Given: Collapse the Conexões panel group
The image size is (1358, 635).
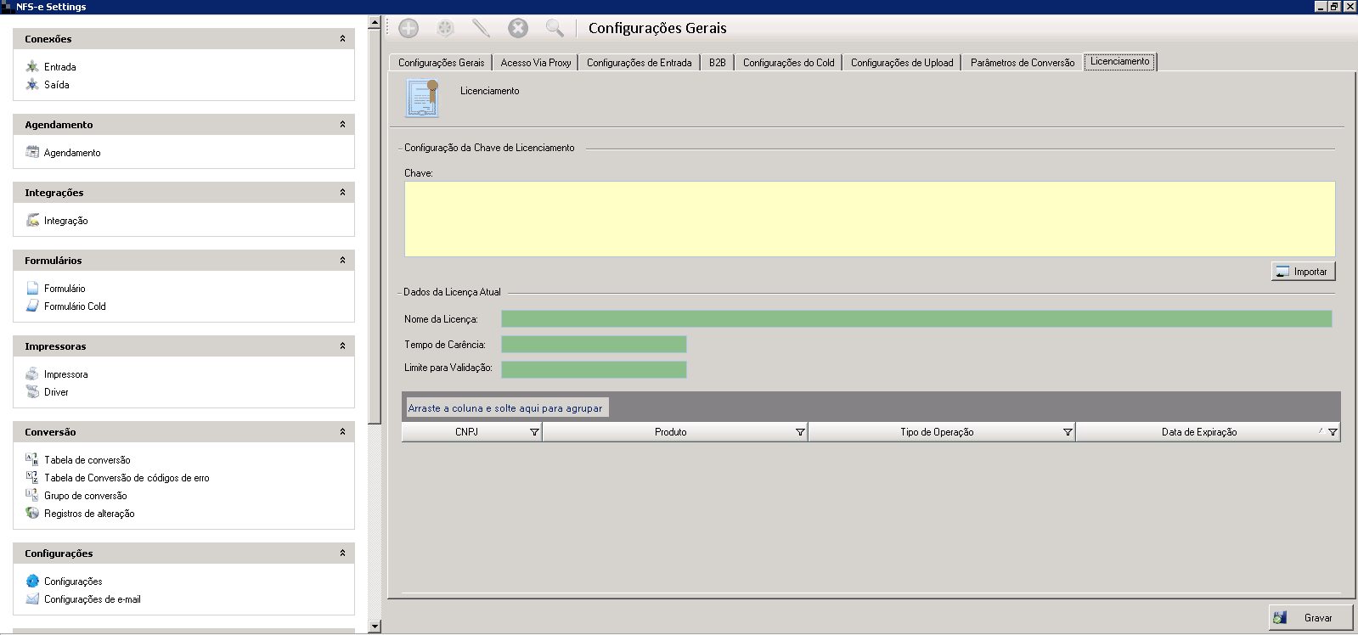Looking at the screenshot, I should click(342, 39).
